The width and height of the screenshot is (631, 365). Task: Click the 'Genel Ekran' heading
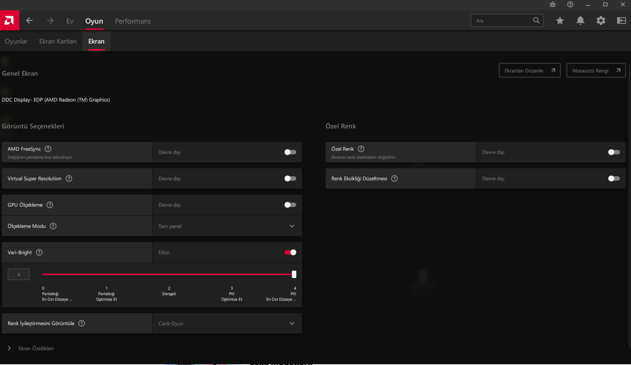tap(20, 74)
